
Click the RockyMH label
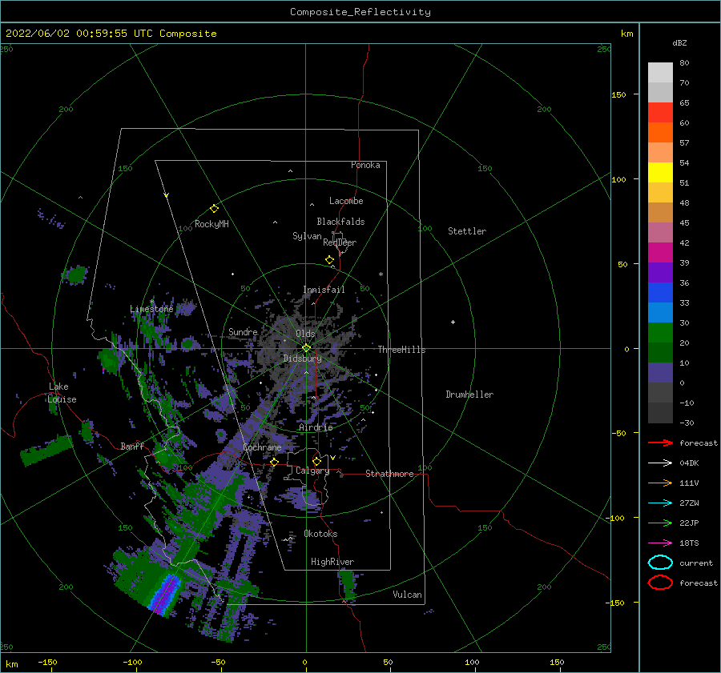pyautogui.click(x=211, y=224)
